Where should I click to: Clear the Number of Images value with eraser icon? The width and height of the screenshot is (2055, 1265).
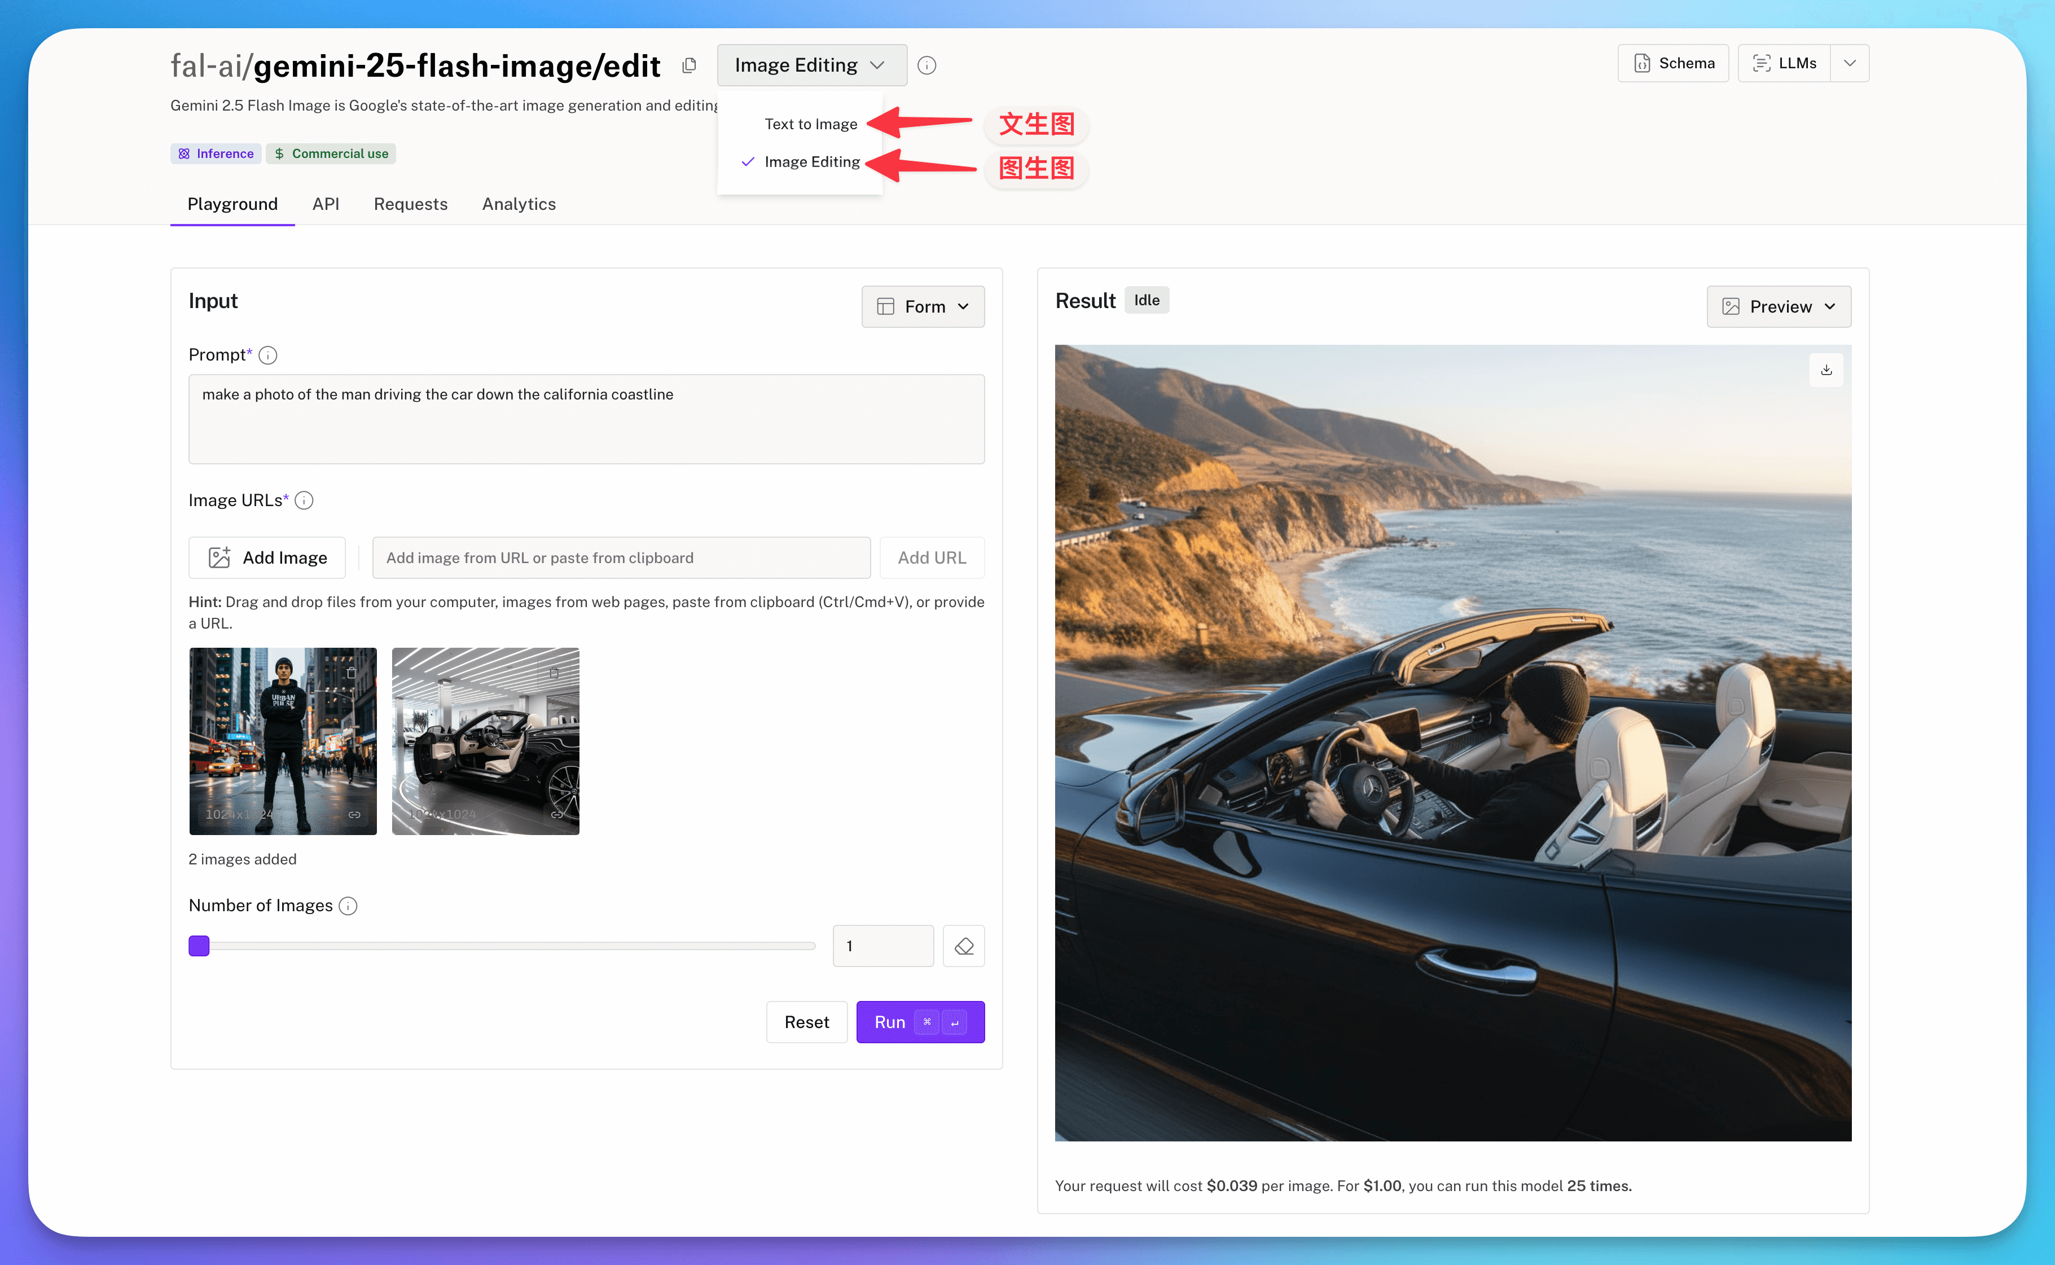coord(963,946)
